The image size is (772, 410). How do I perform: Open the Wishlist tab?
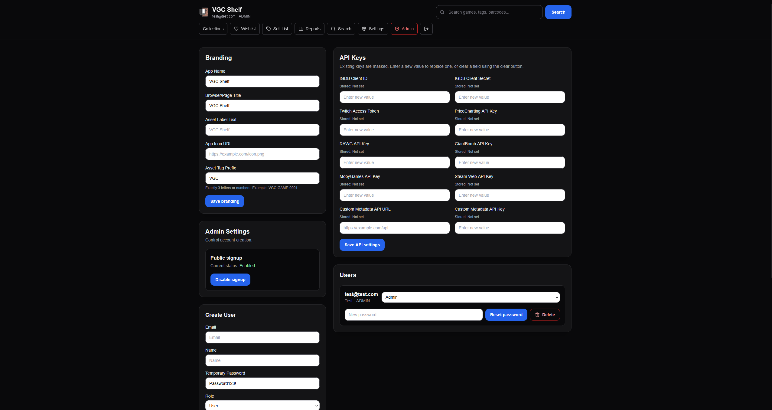click(245, 29)
